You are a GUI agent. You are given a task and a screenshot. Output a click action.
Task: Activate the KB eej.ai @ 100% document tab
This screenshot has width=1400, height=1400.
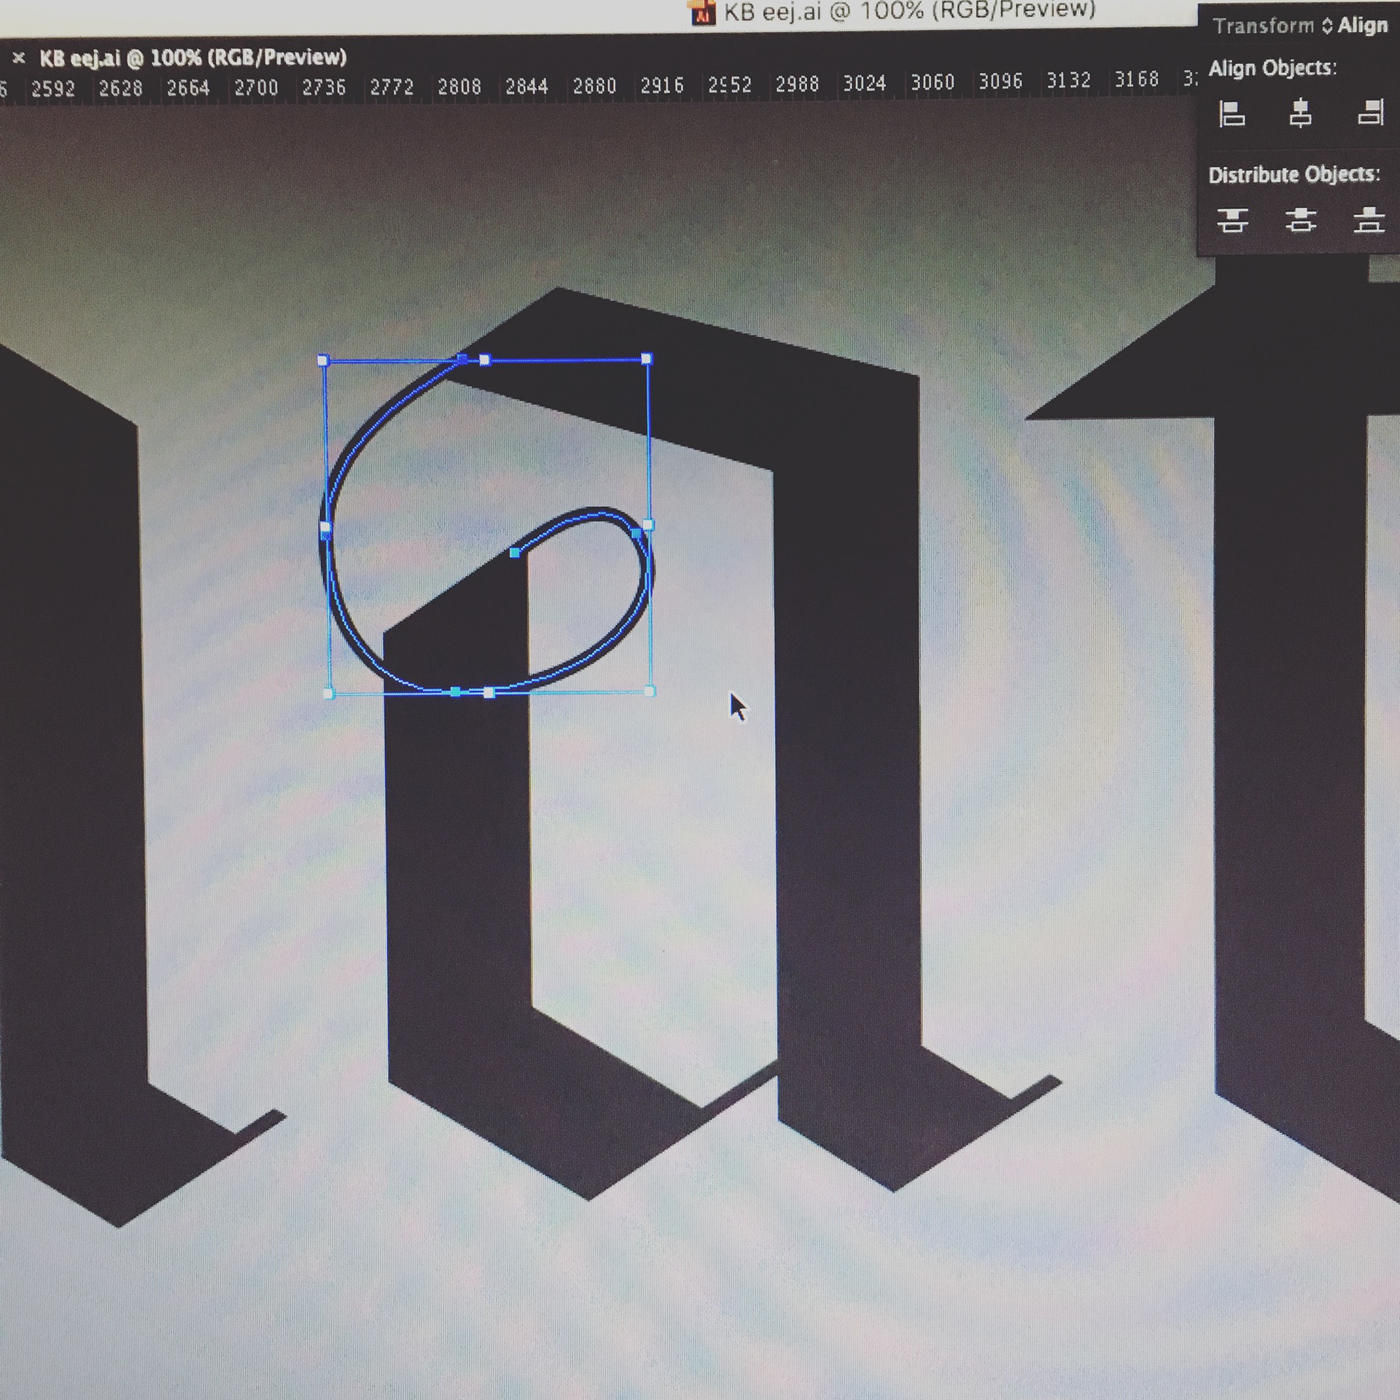192,58
